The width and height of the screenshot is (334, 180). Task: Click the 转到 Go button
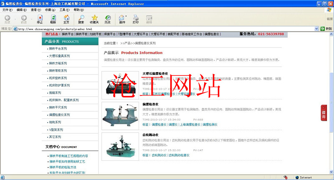click(x=326, y=29)
